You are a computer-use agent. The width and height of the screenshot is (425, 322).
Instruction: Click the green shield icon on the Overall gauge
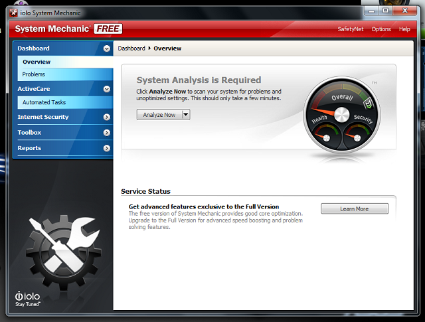pos(368,104)
